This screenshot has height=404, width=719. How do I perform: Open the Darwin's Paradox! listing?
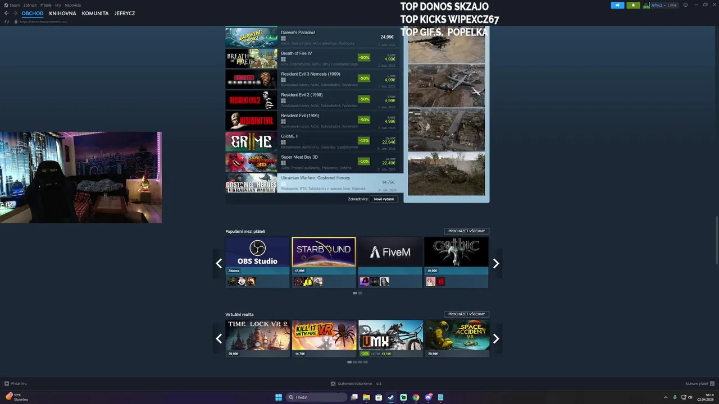(314, 37)
